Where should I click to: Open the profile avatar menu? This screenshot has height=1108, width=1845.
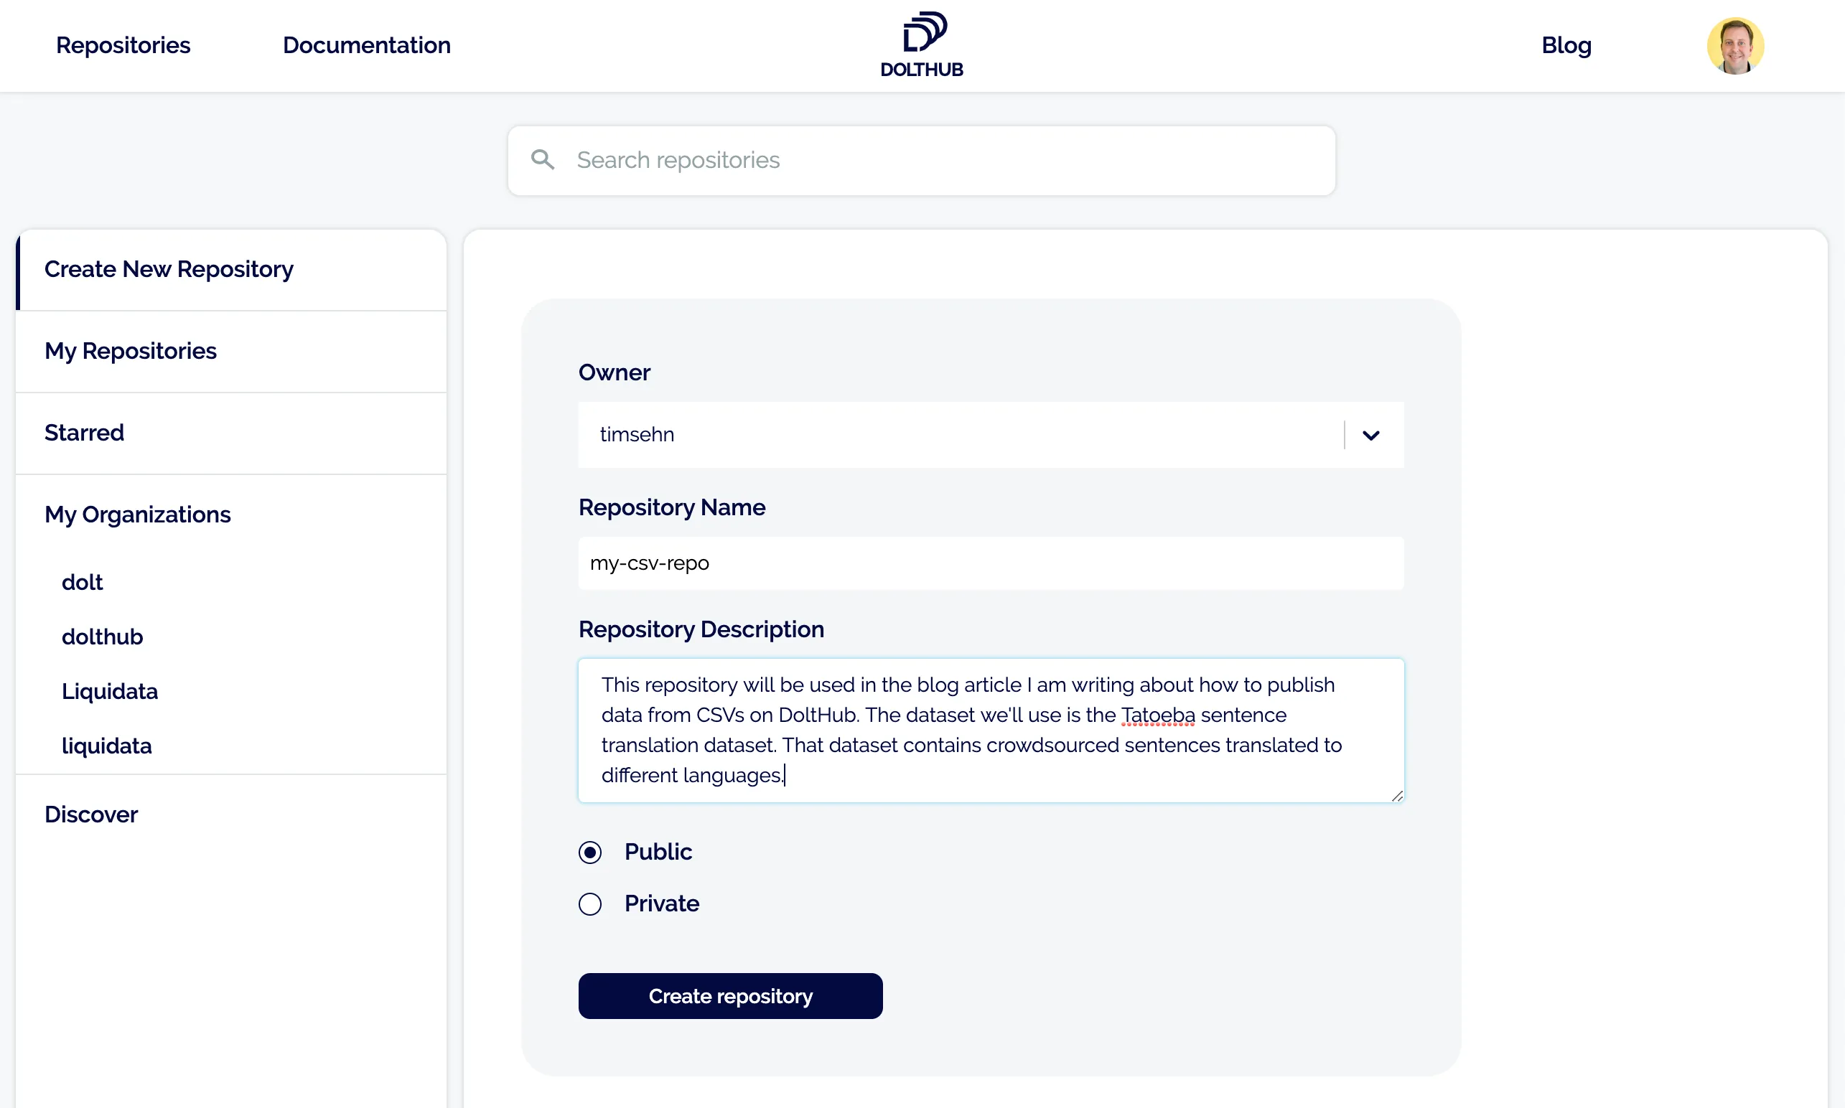(x=1735, y=45)
